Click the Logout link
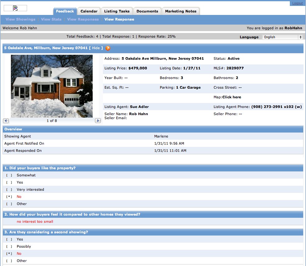 pyautogui.click(x=297, y=3)
